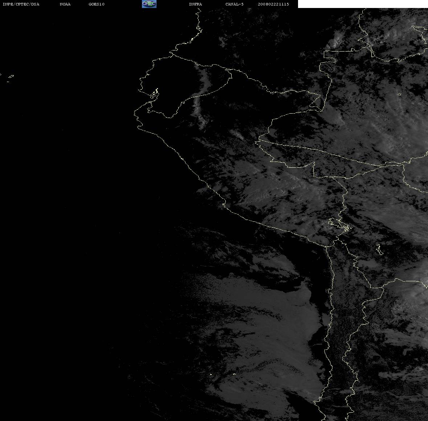
Task: Click the INFRA text in header
Action: [195, 4]
